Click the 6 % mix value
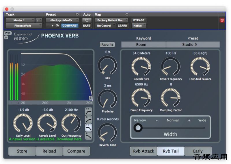The height and width of the screenshot is (164, 231). click(x=108, y=52)
